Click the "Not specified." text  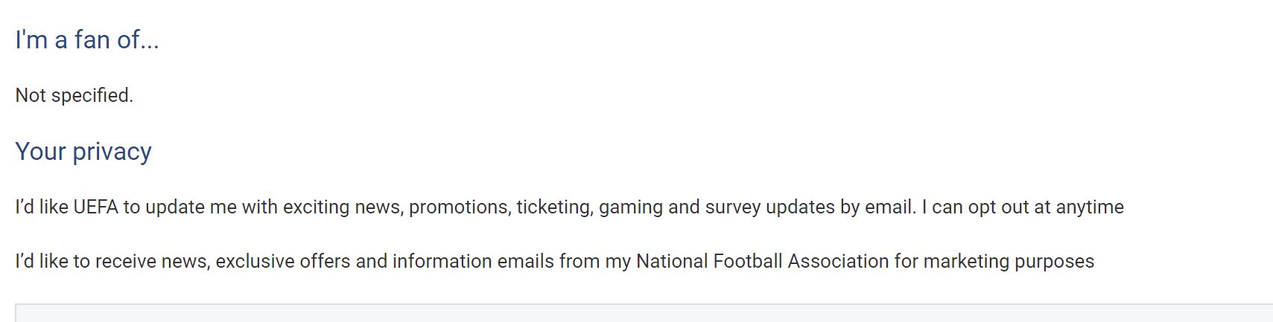[74, 95]
